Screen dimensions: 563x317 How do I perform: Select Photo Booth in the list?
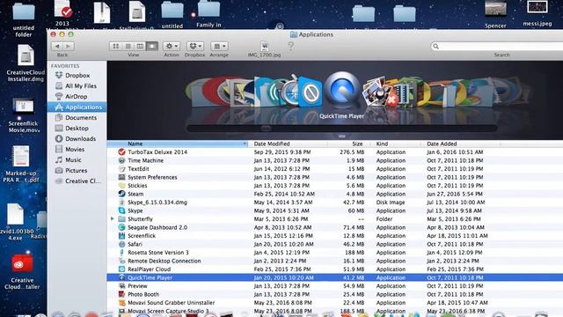click(x=334, y=294)
